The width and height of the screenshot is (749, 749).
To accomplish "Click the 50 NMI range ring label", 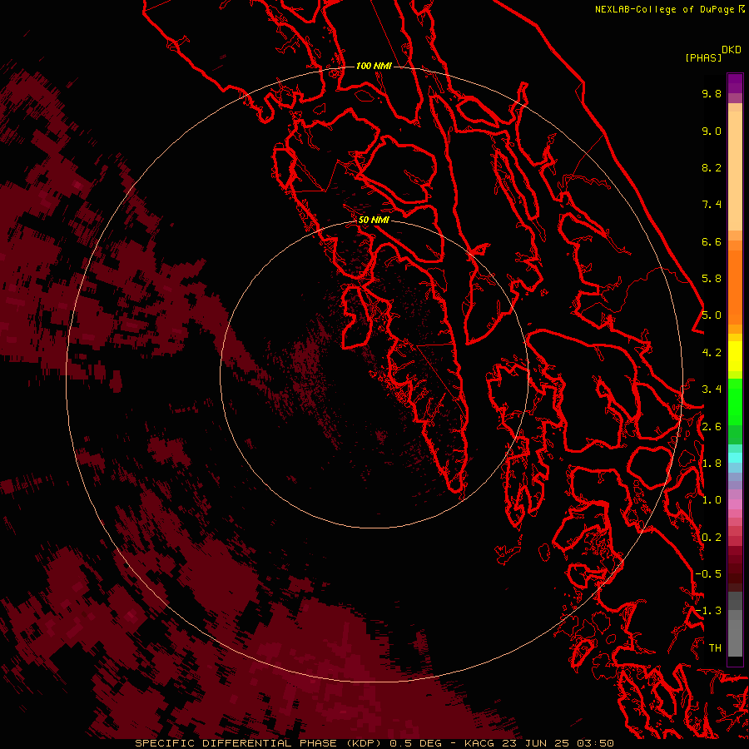I will (374, 220).
